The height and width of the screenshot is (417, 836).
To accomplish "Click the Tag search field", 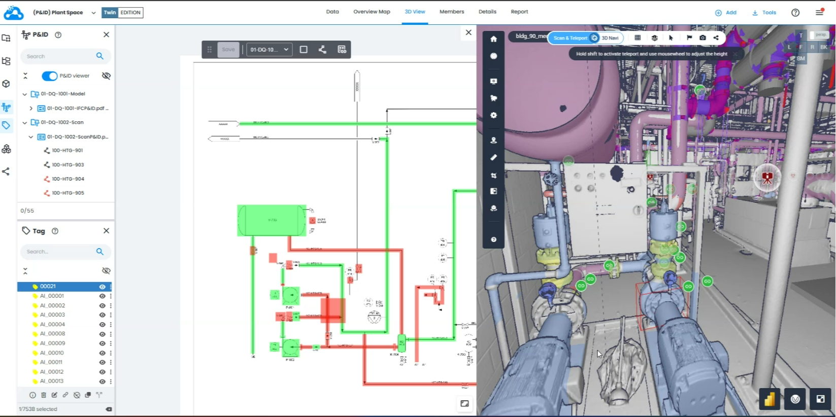I will tap(65, 252).
